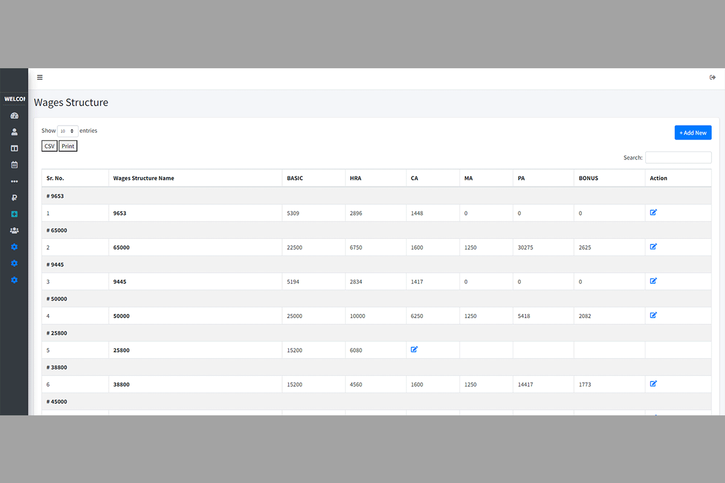Open the table columns icon in sidebar
Image resolution: width=725 pixels, height=483 pixels.
coord(14,148)
